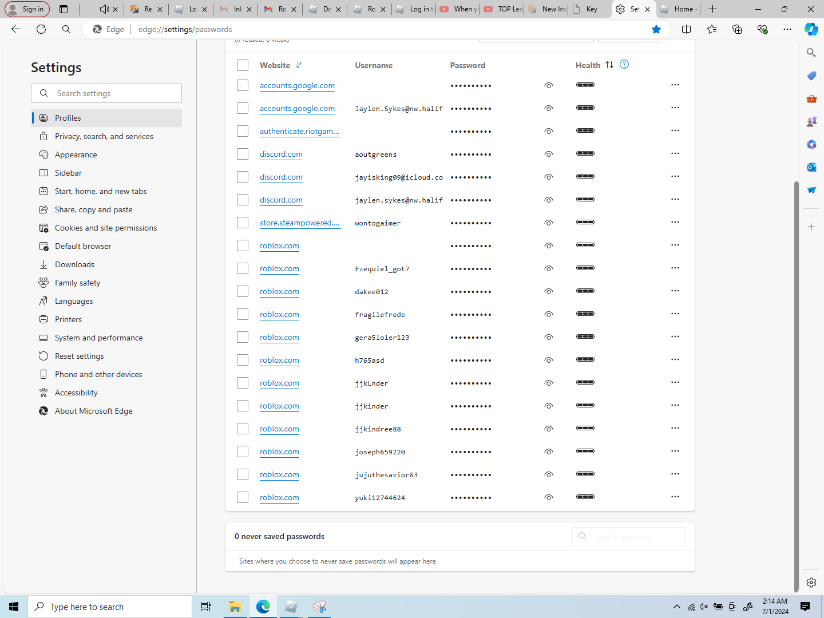Open Collections from the toolbar

(737, 29)
